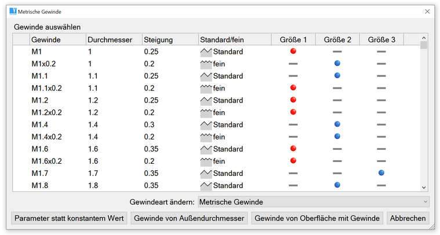Click scrollbar down arrow in thread list
This screenshot has height=235, width=440.
[424, 188]
